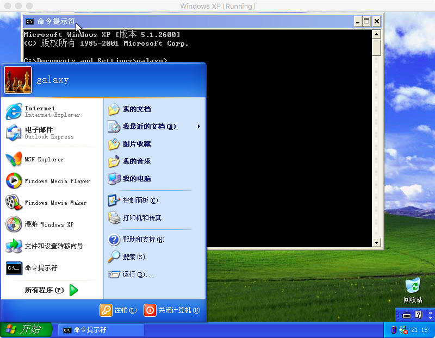Select 帮助和支持(H) entry text

[x=144, y=240]
